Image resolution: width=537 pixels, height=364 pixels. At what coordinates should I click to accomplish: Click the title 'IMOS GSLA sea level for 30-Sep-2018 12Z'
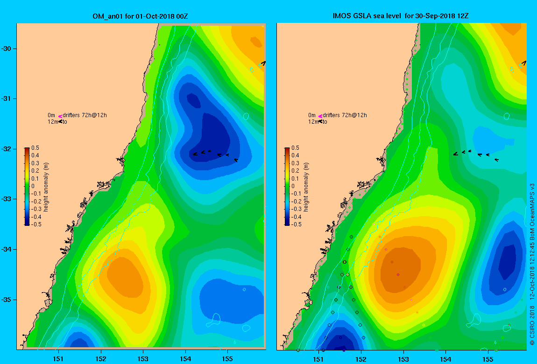[x=400, y=16]
